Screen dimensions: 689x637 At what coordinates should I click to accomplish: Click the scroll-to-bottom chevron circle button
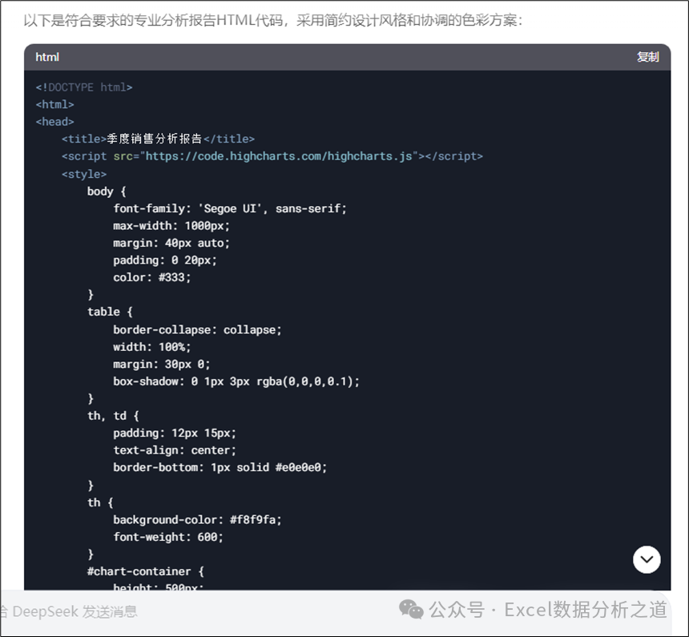(x=647, y=559)
